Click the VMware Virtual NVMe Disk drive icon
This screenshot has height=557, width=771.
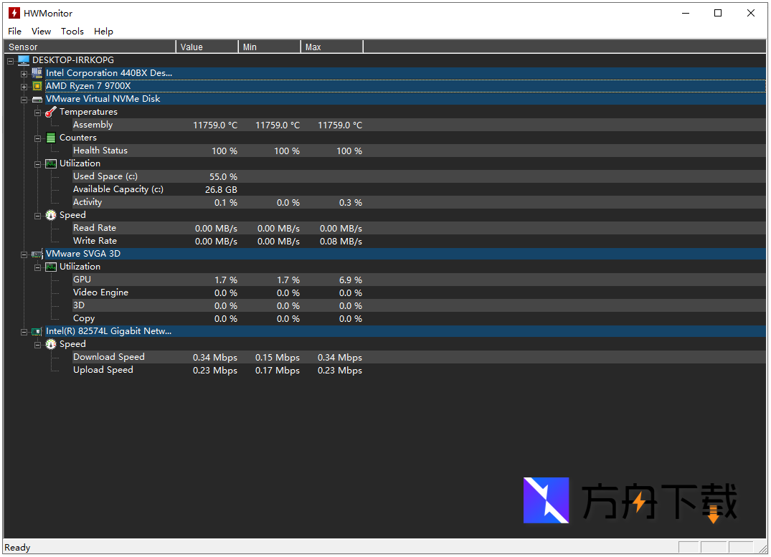tap(37, 99)
